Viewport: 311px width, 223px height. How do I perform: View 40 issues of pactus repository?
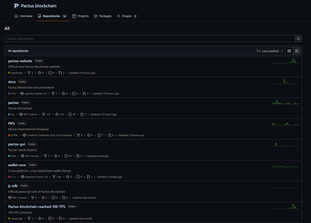(72, 114)
